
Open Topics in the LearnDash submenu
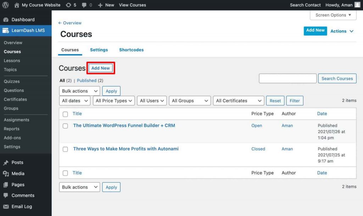coord(10,70)
